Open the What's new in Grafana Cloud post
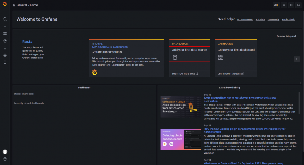This screenshot has height=165, width=304. pos(244,163)
